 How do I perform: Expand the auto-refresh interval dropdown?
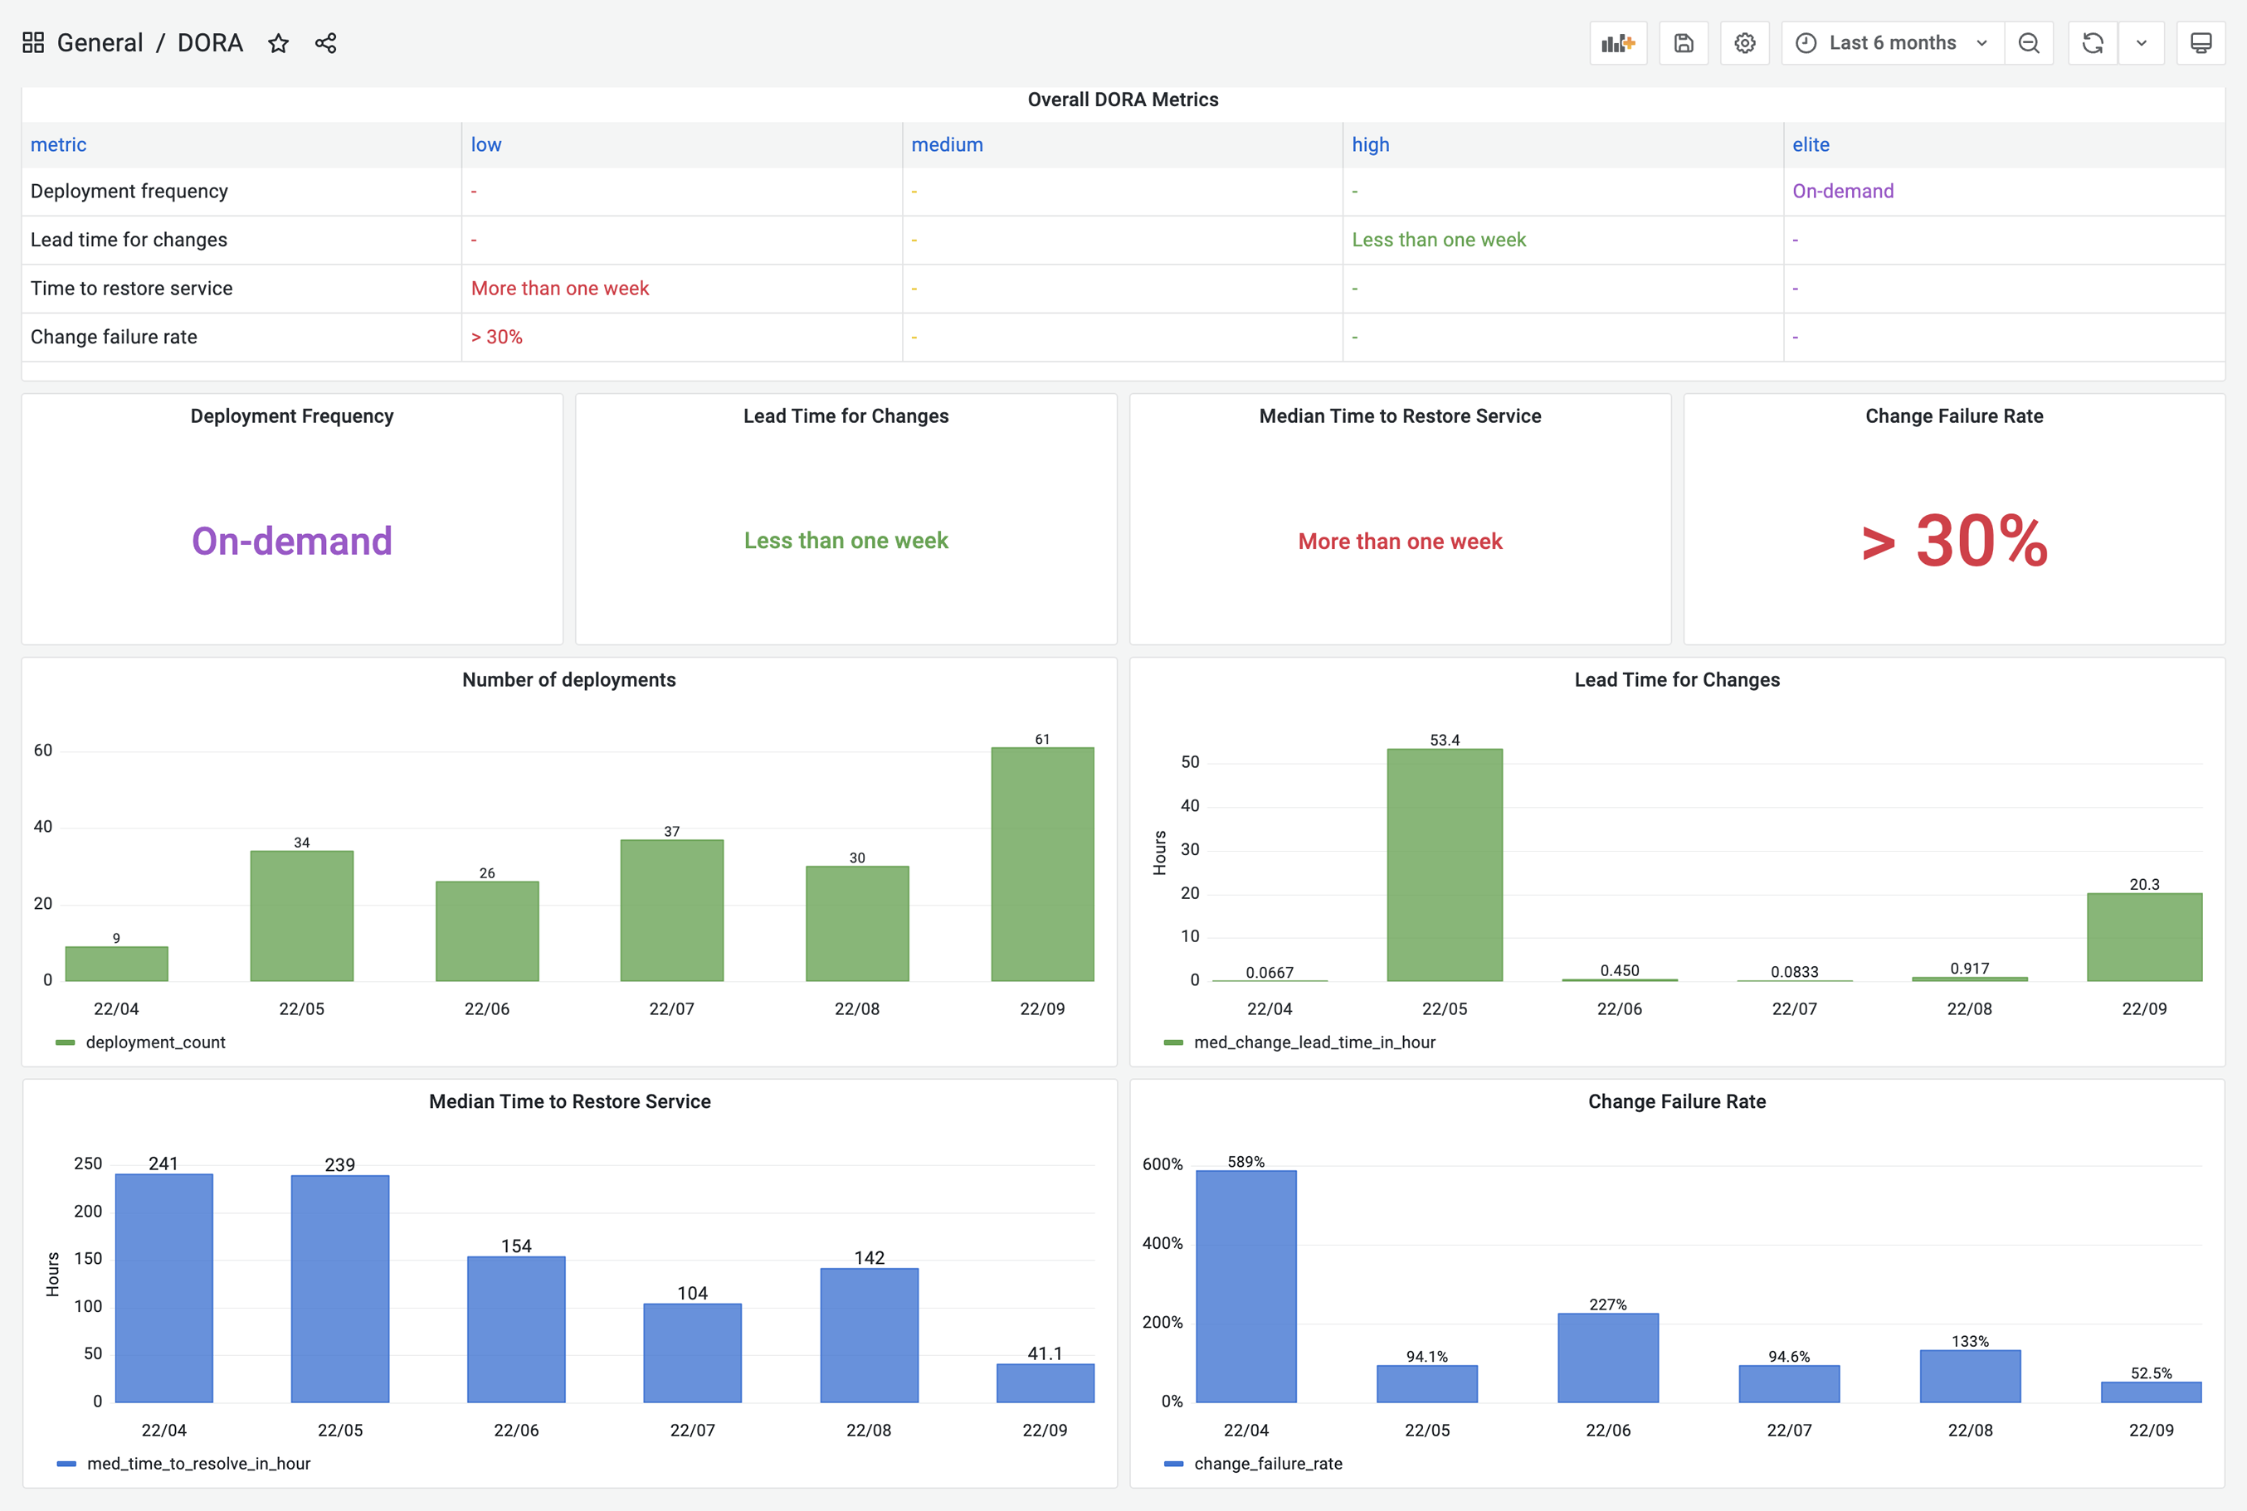[x=2142, y=42]
